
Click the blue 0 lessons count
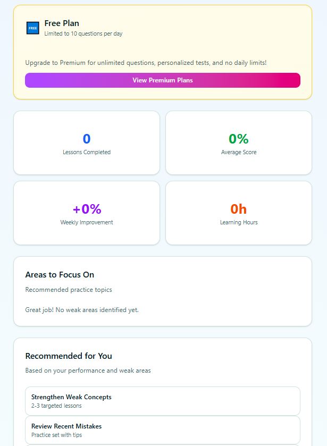tap(87, 139)
